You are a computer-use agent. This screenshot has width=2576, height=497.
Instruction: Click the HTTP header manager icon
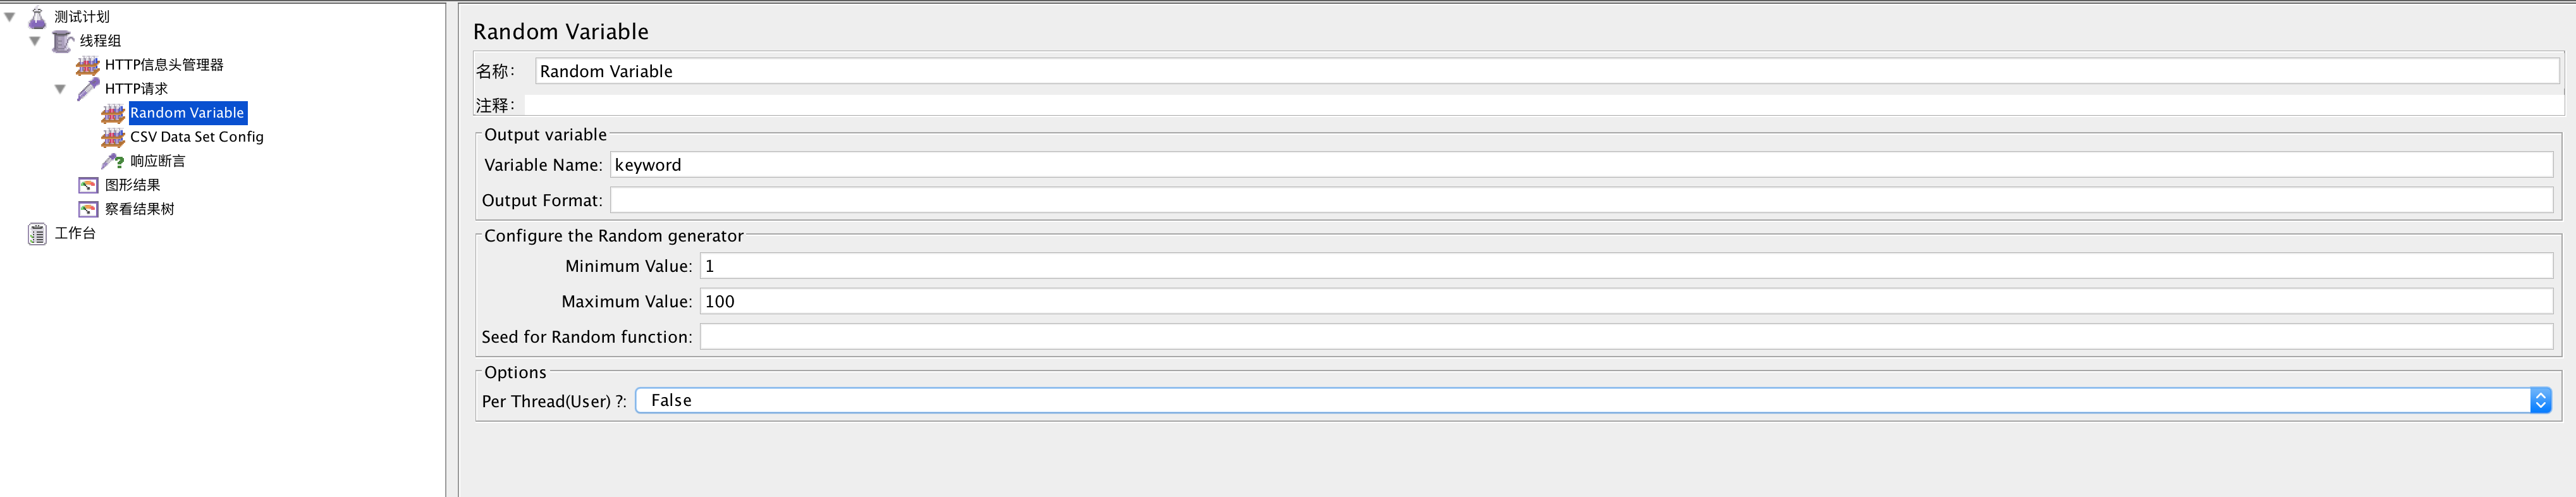point(88,65)
